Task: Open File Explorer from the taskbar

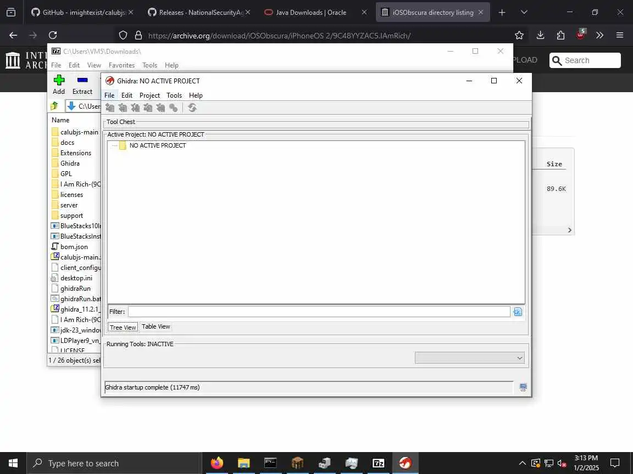Action: 244,463
